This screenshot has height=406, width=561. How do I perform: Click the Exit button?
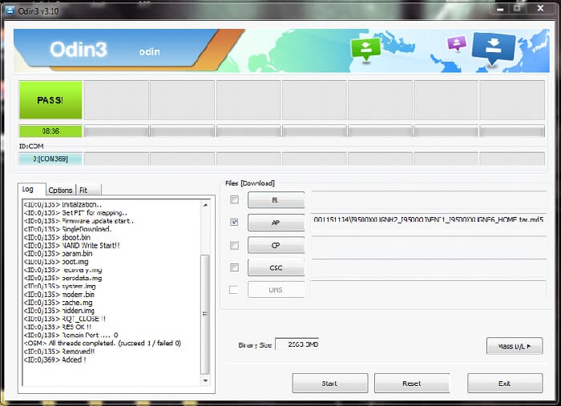(x=505, y=383)
